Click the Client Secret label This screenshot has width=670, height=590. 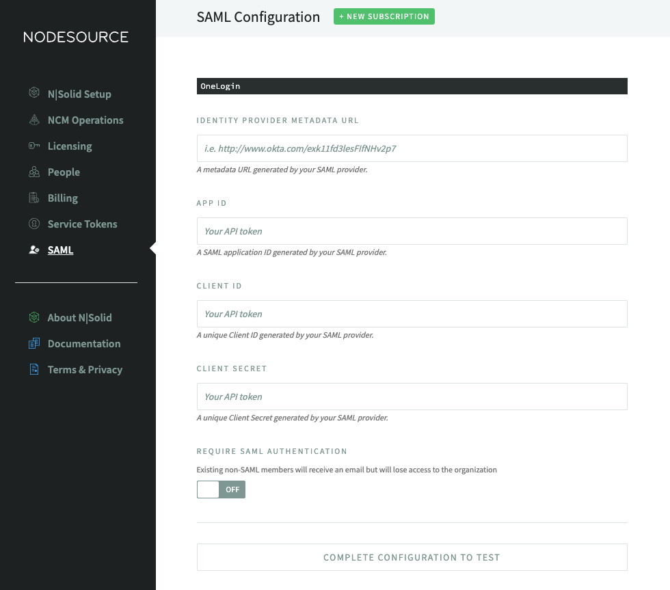[232, 368]
